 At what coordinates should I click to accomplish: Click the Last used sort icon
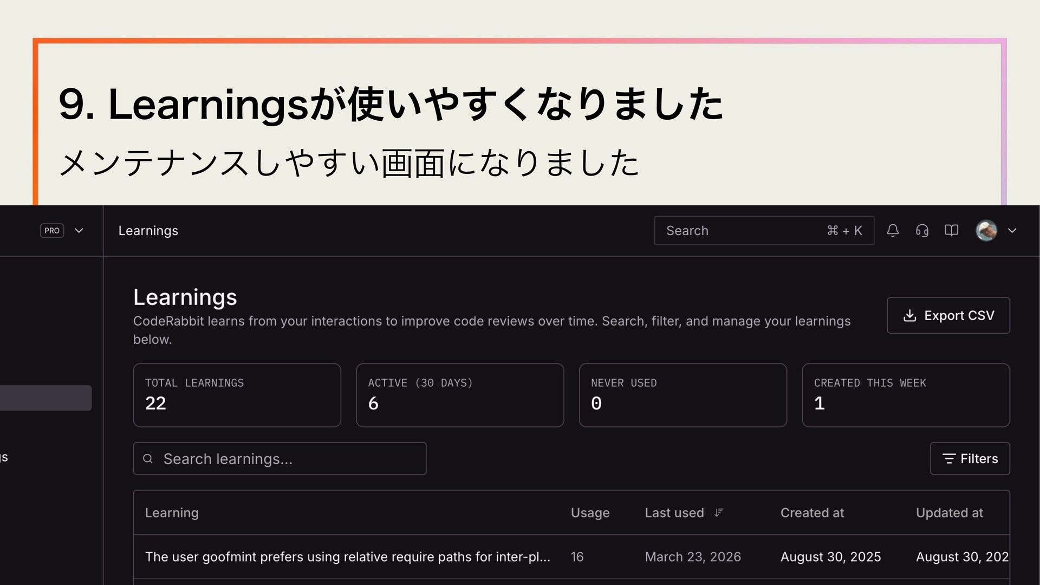click(x=719, y=512)
